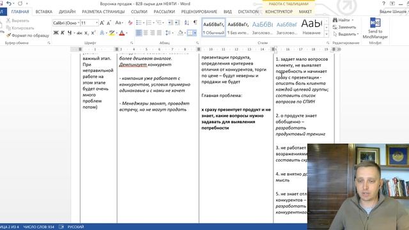Switch to the ВСТАВКА tab
409x230 pixels.
(44, 11)
